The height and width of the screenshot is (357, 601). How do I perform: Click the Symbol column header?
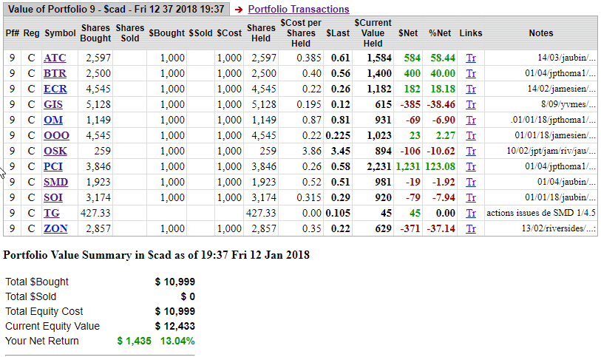[x=60, y=33]
